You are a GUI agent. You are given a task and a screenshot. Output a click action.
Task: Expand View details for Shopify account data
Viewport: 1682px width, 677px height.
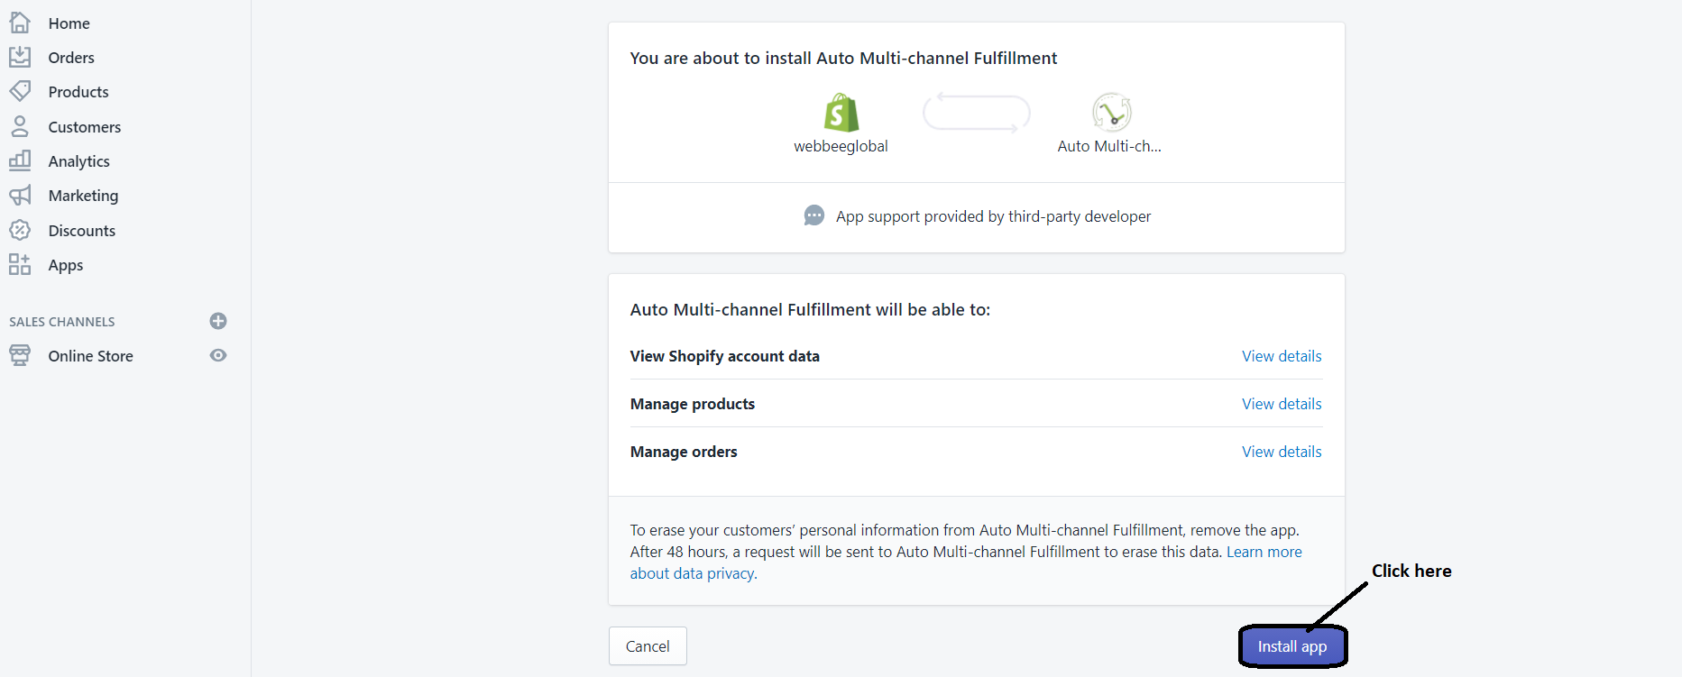pos(1281,356)
